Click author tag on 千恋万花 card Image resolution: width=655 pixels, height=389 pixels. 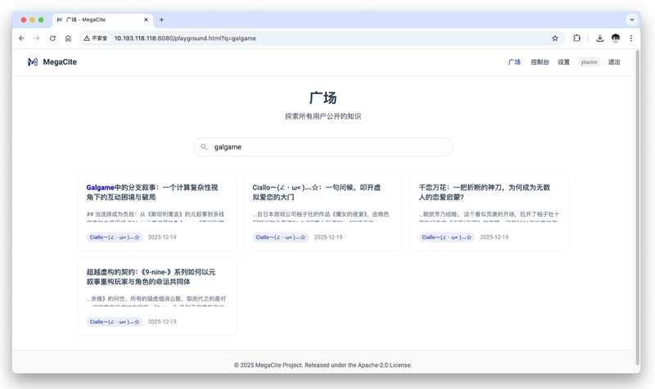[446, 237]
